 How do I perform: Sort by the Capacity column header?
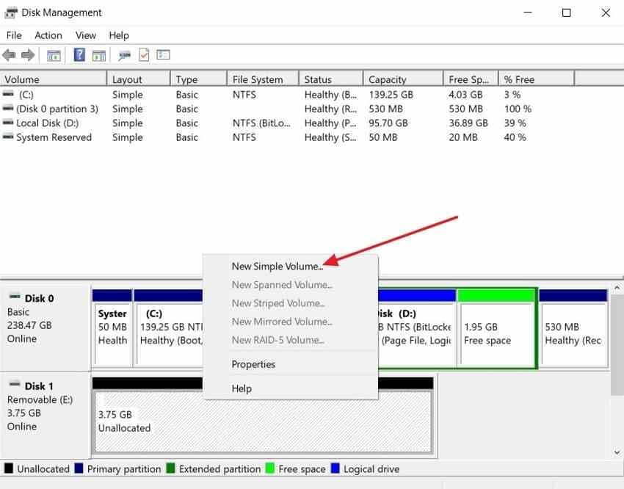tap(403, 79)
